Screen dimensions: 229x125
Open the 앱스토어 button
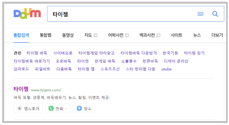pos(28,108)
